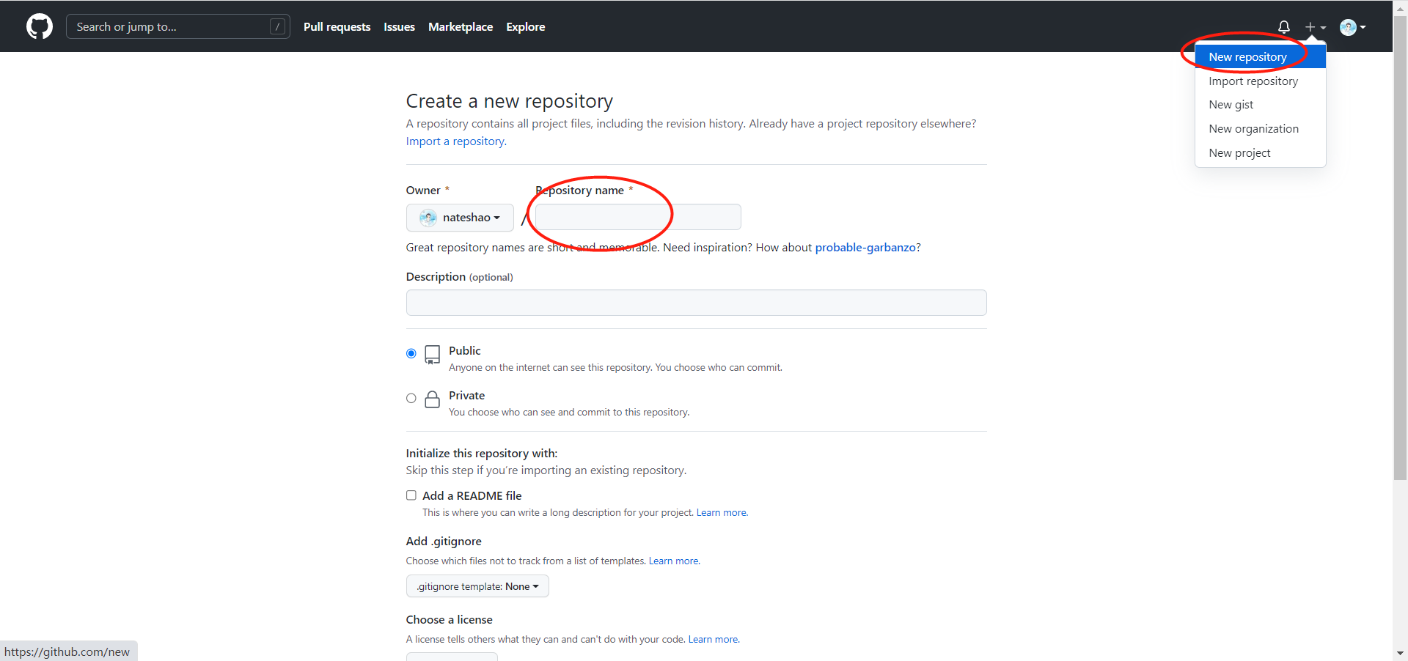Use the suggested name probable-garbanzo

pyautogui.click(x=865, y=248)
